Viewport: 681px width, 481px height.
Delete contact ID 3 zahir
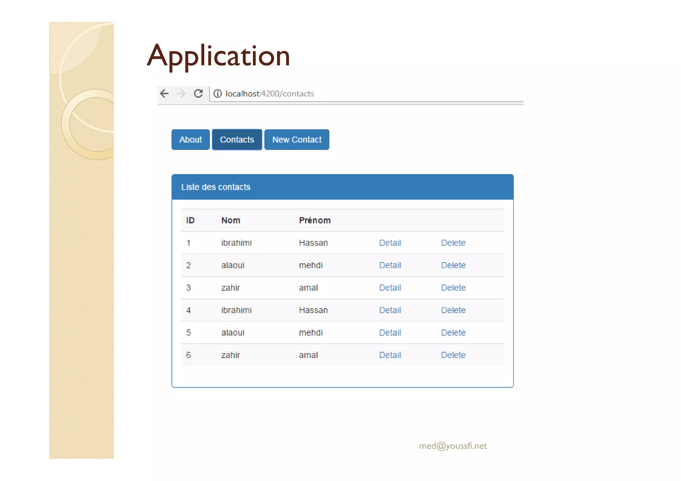click(x=453, y=288)
